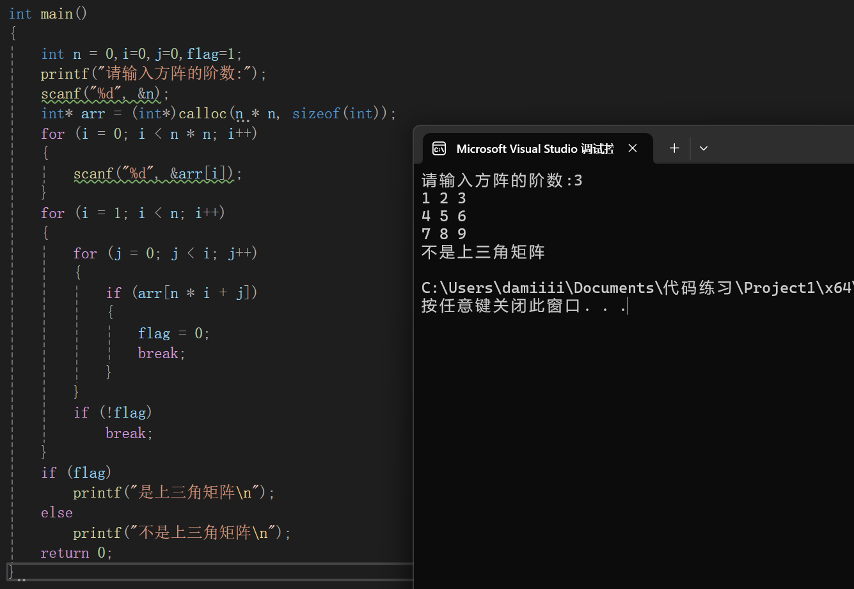The width and height of the screenshot is (854, 589).
Task: Click the 'int main()' line in code
Action: point(48,13)
